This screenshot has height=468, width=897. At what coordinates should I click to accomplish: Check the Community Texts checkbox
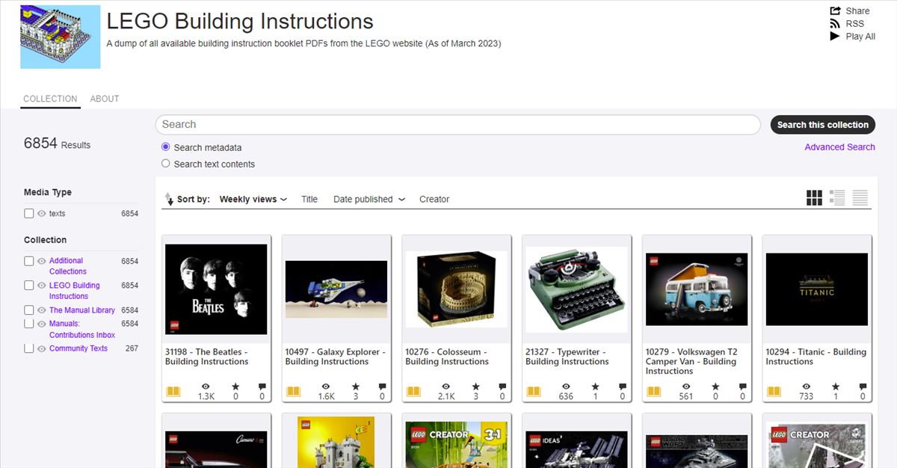coord(28,348)
